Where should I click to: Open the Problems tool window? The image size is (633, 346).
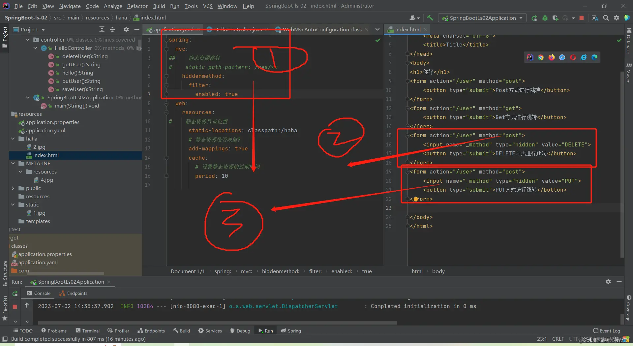54,331
